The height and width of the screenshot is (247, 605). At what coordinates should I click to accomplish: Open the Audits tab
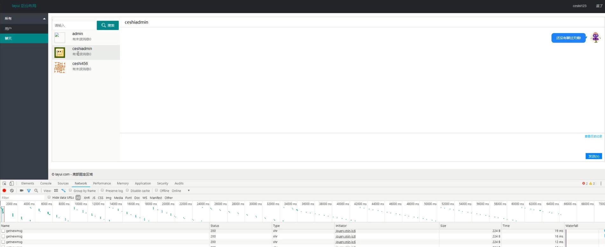[179, 183]
